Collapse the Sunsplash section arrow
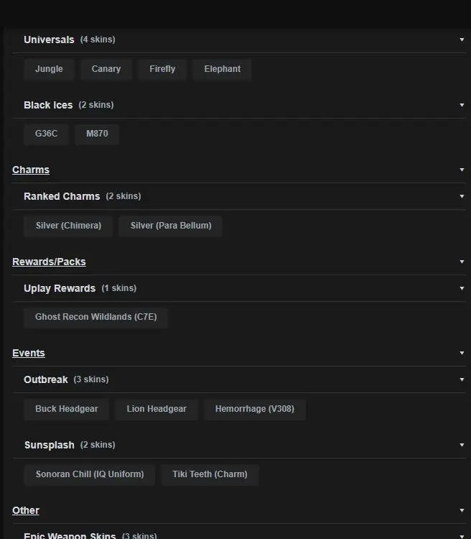This screenshot has height=539, width=471. click(462, 445)
